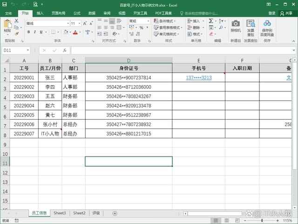The width and height of the screenshot is (298, 224).
Task: Increase font size with the larger A
Action: (x=85, y=23)
